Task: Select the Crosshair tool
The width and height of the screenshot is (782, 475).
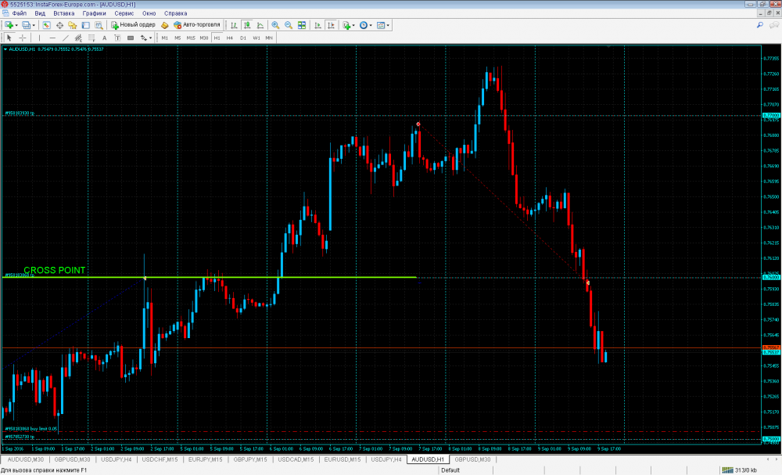Action: pos(23,38)
